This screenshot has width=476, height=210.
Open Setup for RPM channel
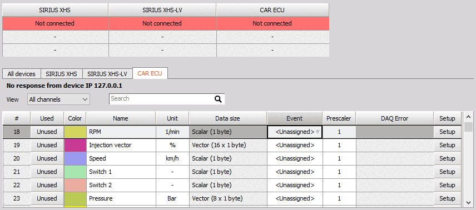tap(447, 132)
